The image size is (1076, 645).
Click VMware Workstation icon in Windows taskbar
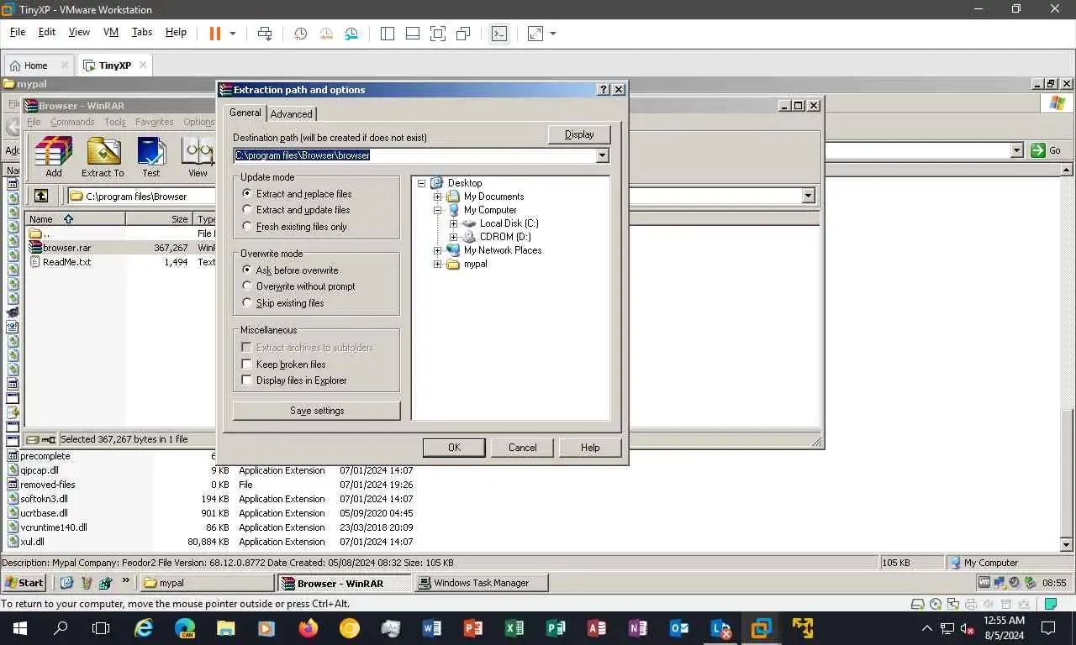pyautogui.click(x=762, y=627)
